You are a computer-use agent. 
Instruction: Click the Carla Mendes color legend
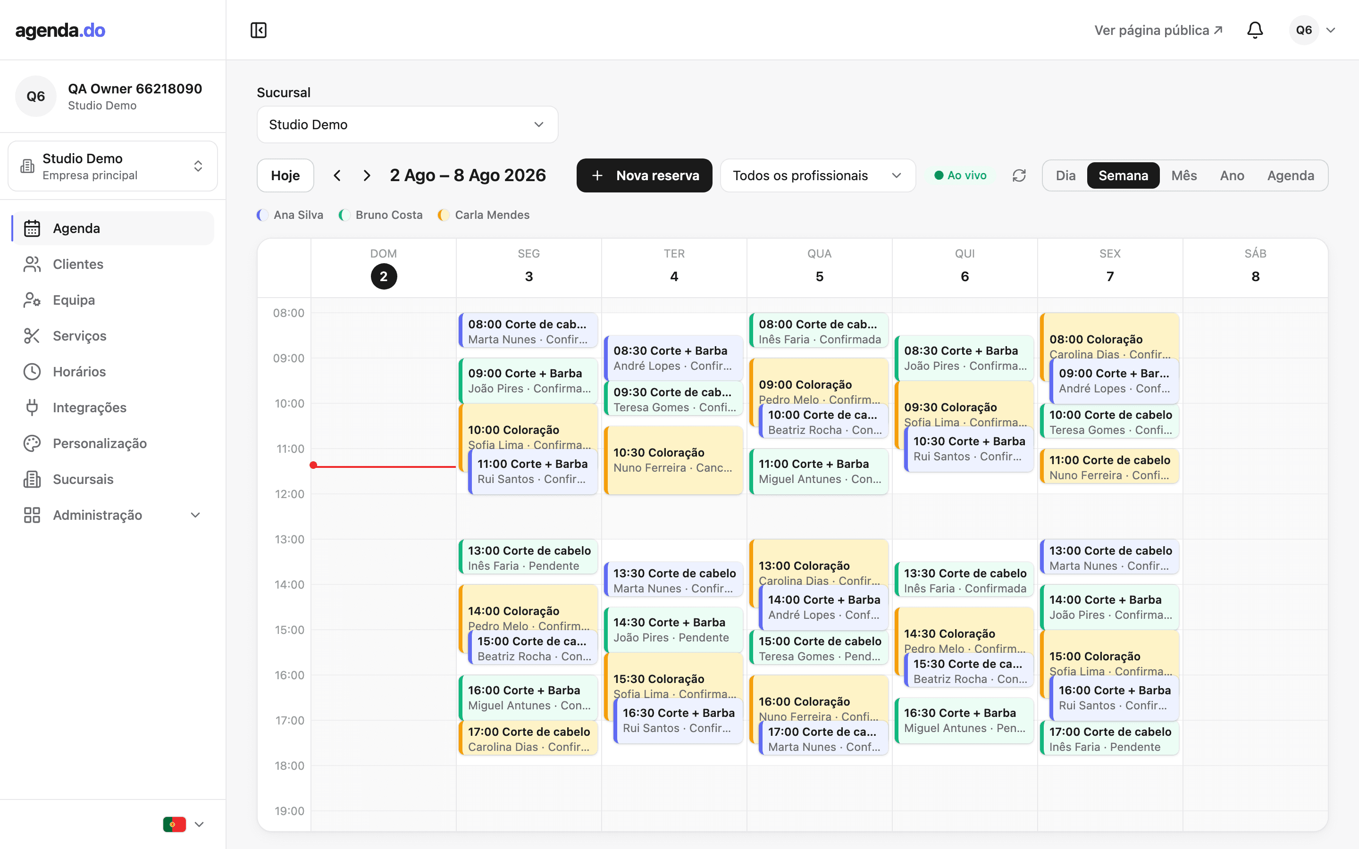[x=484, y=215]
